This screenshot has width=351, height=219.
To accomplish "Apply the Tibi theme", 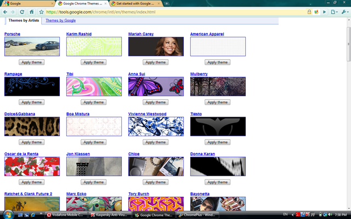I will coord(94,102).
